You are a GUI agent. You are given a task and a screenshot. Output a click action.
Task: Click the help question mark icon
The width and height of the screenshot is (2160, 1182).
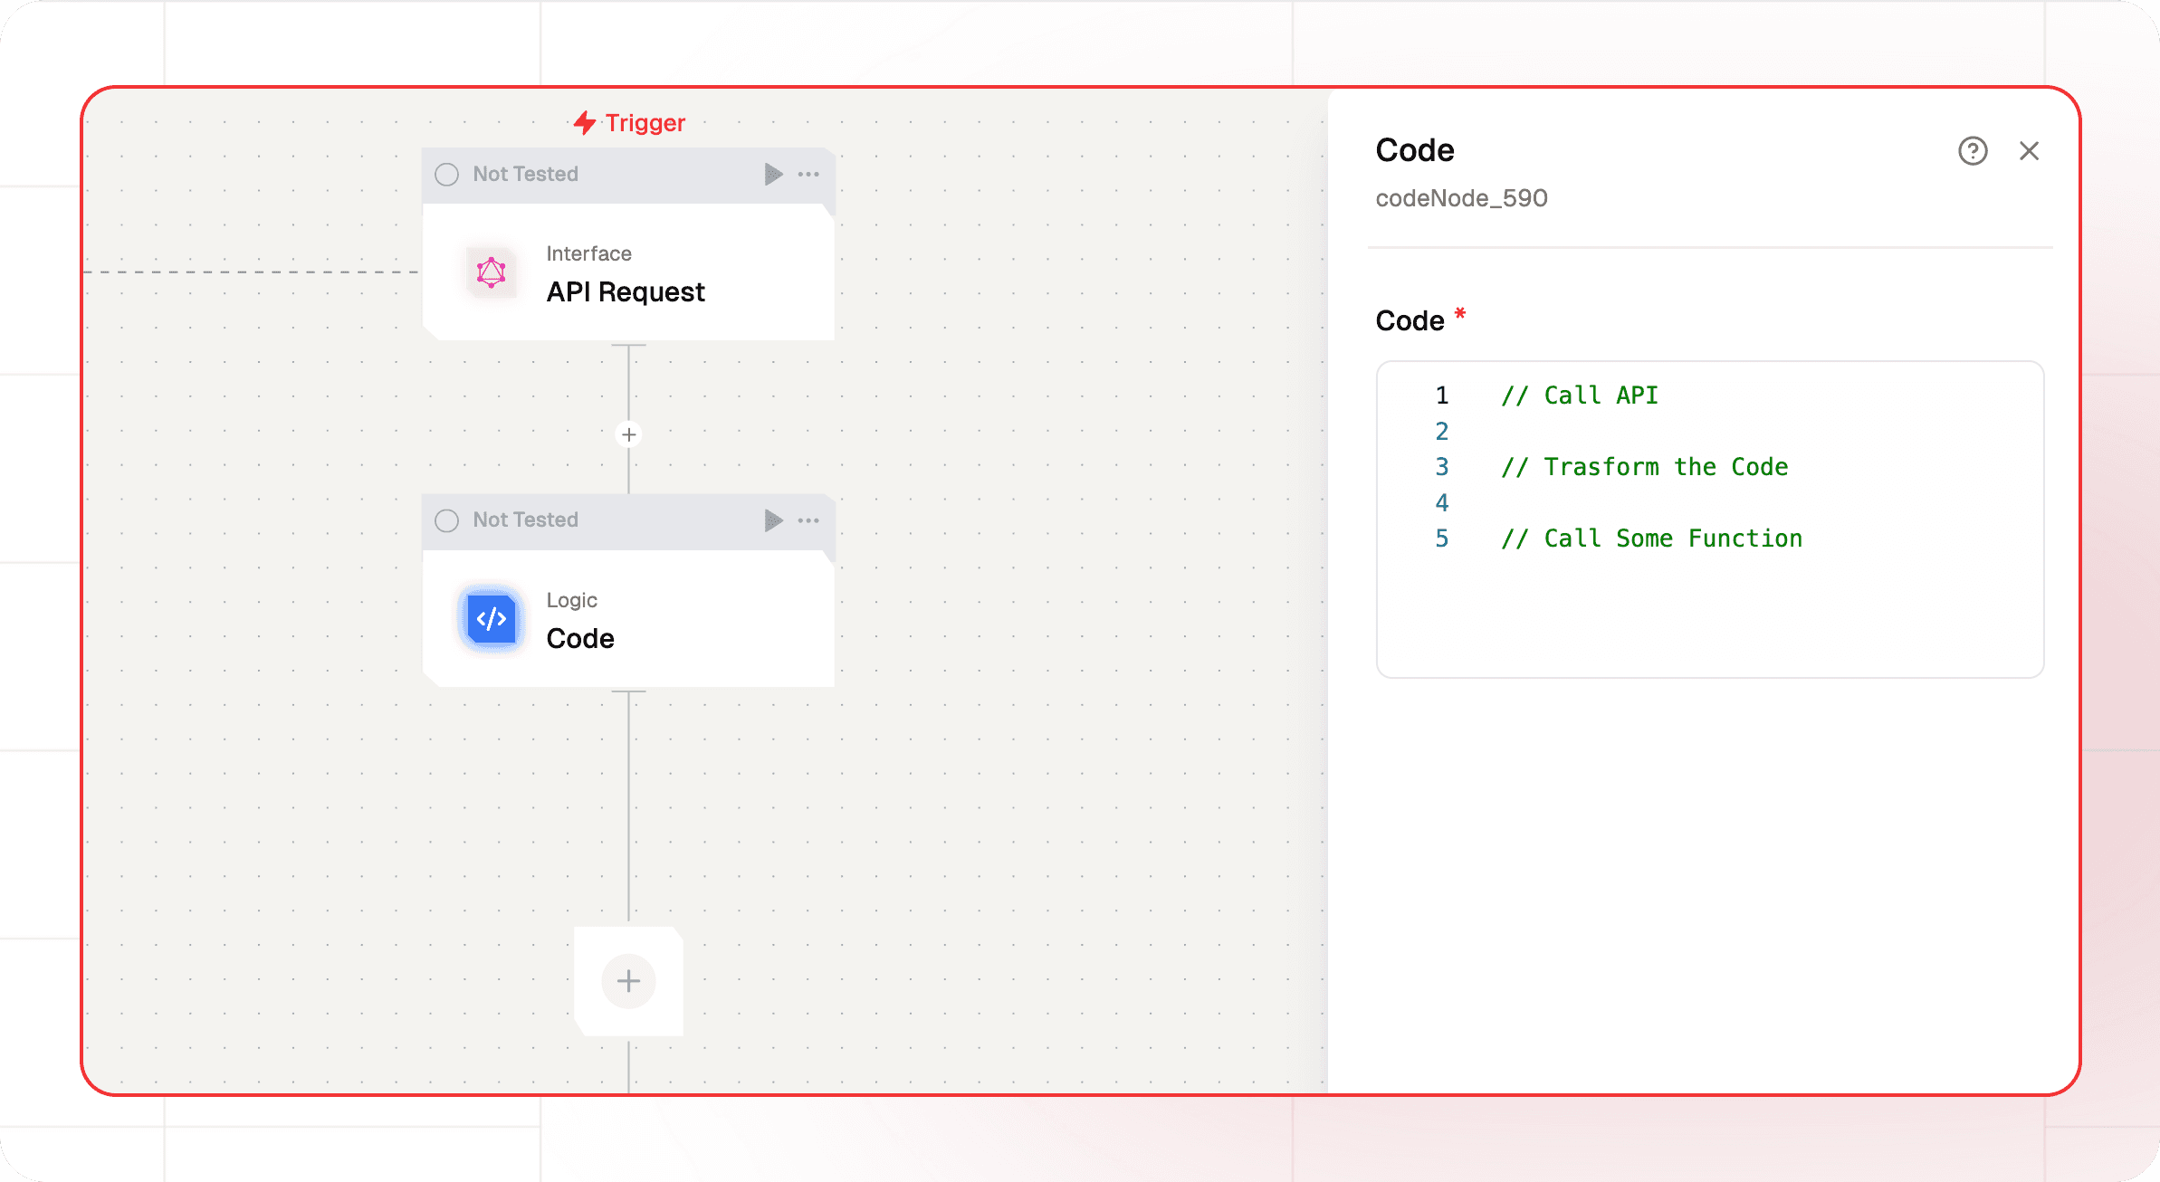click(x=1973, y=150)
